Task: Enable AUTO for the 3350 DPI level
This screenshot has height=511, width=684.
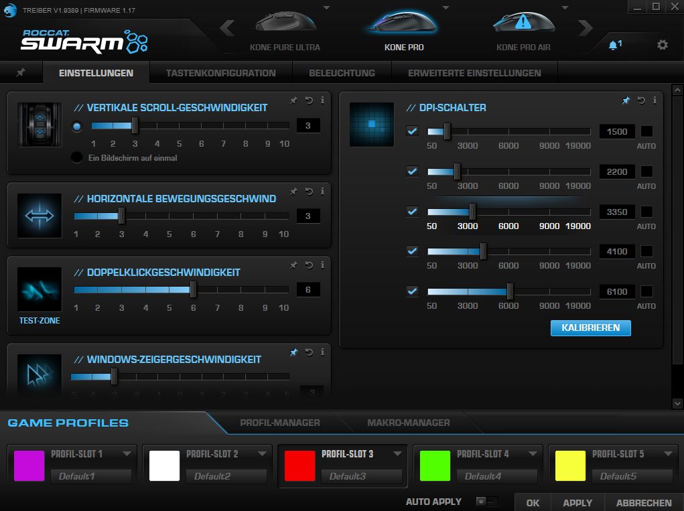Action: (x=646, y=212)
